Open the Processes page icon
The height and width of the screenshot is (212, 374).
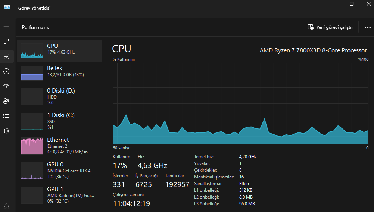6,41
